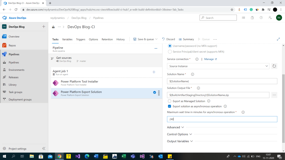Image resolution: width=285 pixels, height=160 pixels.
Task: Open the browse ellipsis for Solution Output File
Action: [274, 95]
